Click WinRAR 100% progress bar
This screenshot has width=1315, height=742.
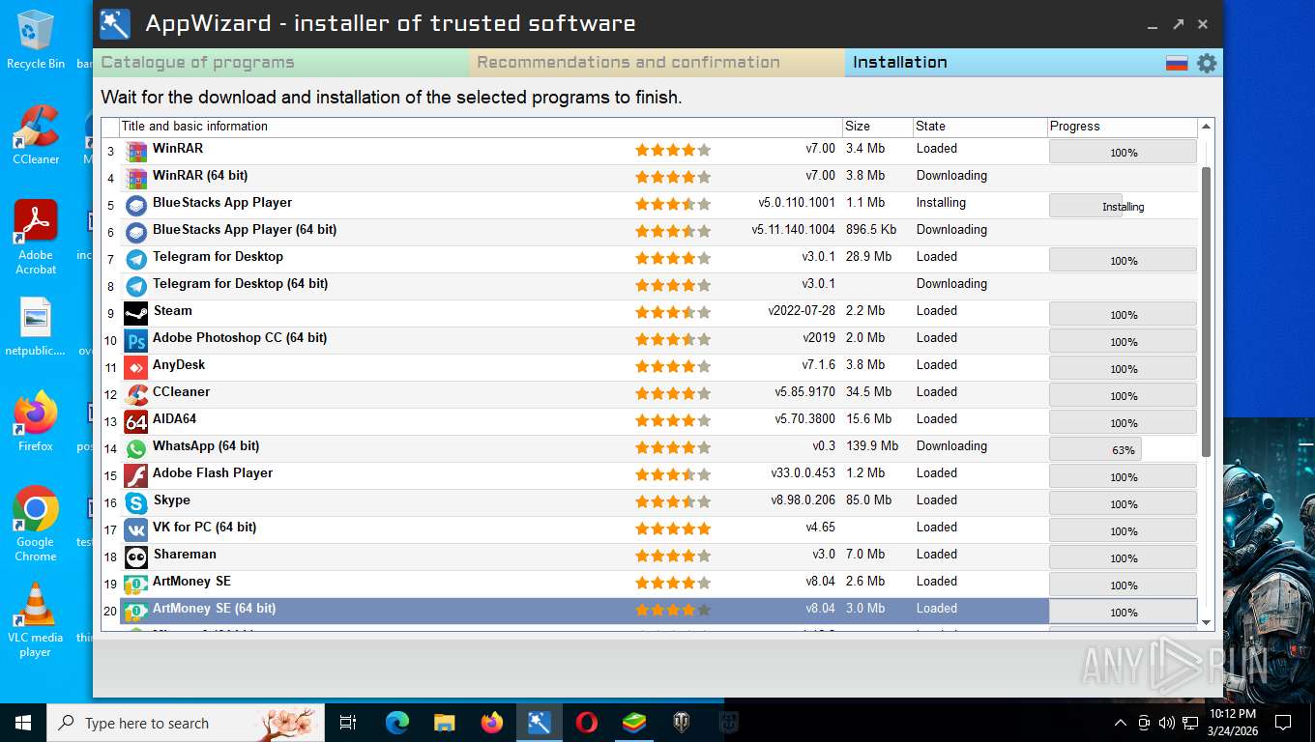1123,152
